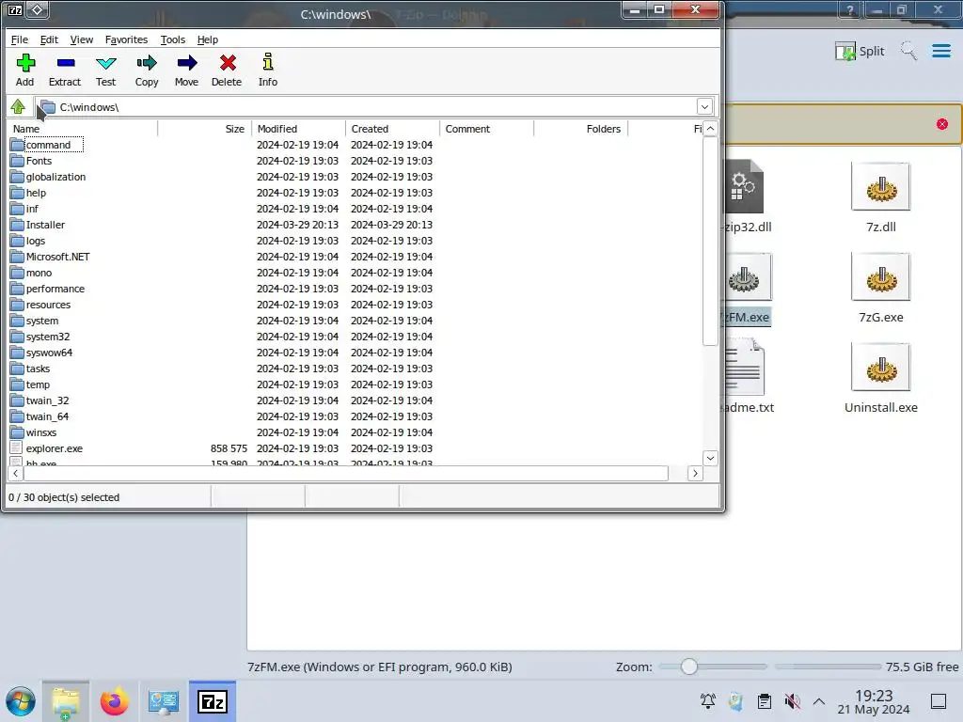Sort by the Size column header
The image size is (963, 722).
click(x=204, y=129)
